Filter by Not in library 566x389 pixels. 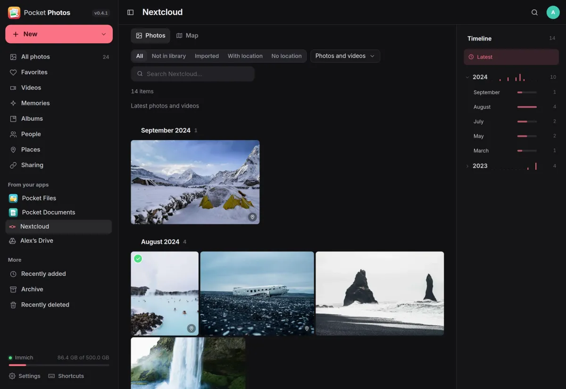pyautogui.click(x=169, y=56)
